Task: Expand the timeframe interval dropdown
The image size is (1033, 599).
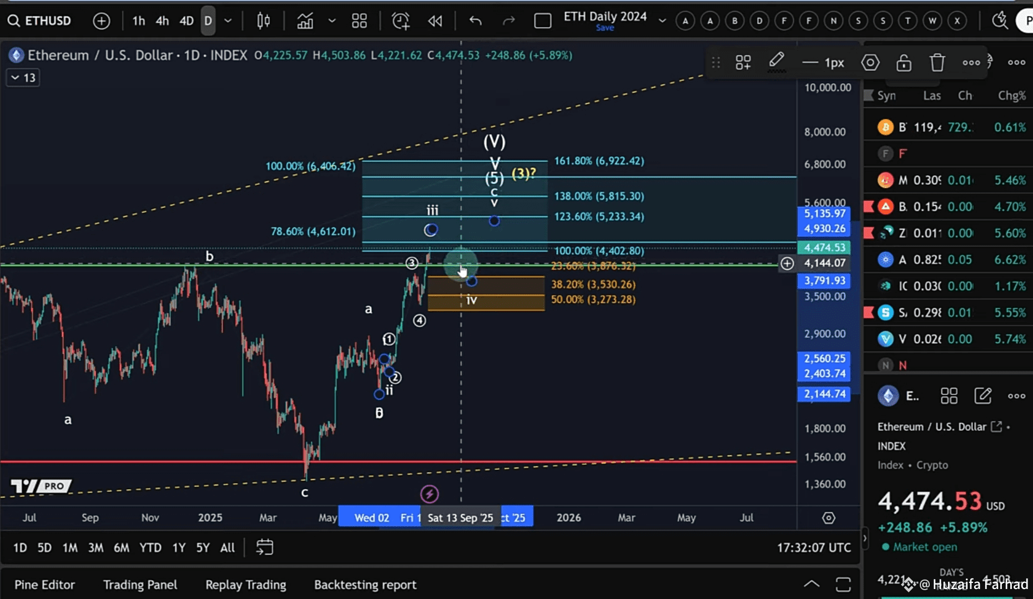Action: click(228, 21)
